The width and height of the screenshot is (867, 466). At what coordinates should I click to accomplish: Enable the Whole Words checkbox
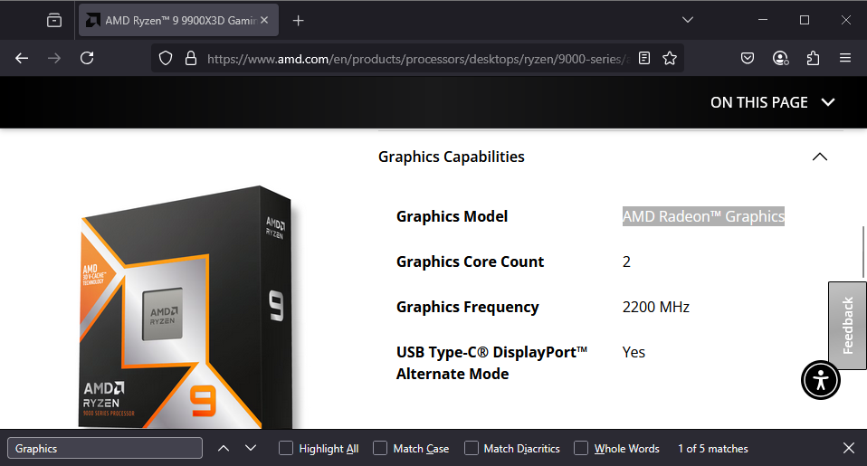click(581, 448)
